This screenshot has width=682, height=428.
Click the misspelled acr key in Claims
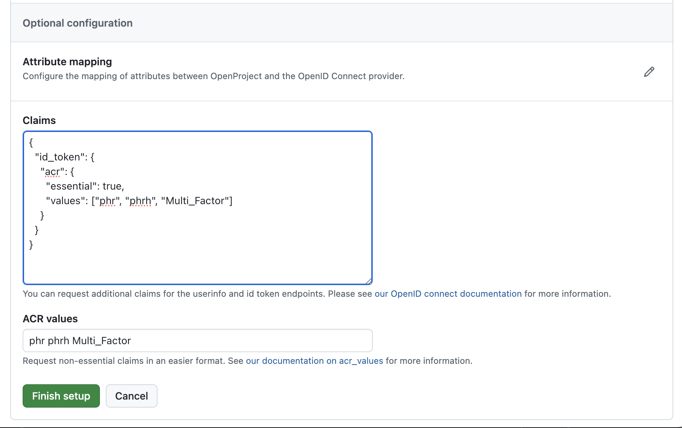[52, 171]
